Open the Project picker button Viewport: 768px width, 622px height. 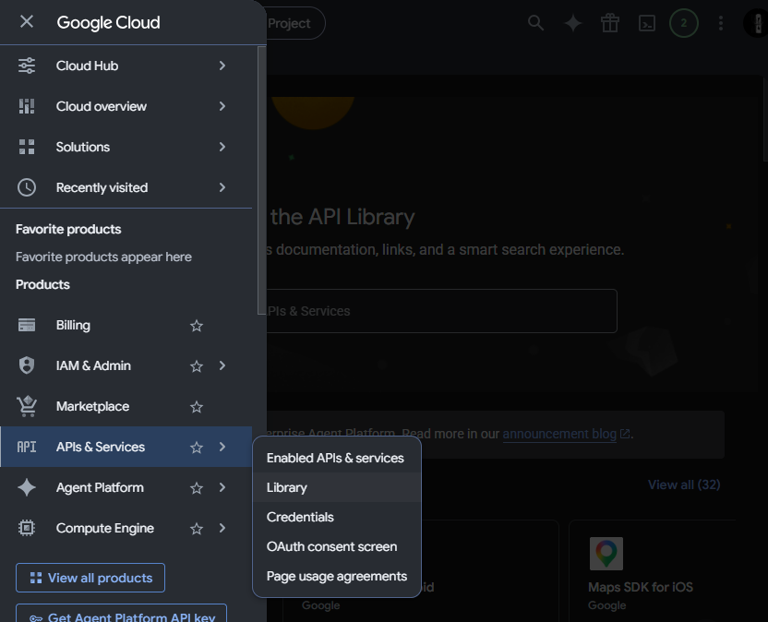tap(295, 23)
